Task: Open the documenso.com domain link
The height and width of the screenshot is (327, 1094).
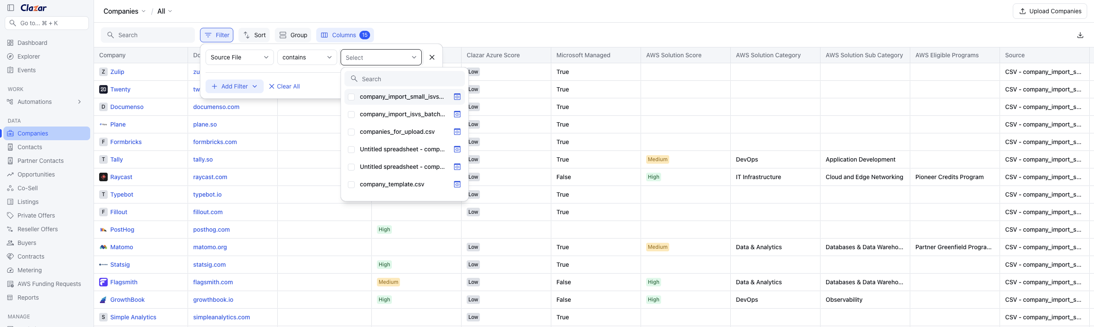Action: click(216, 107)
